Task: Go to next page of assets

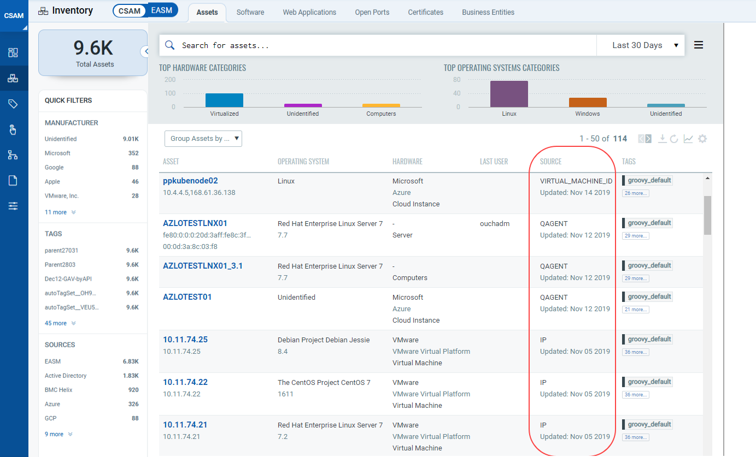Action: point(648,139)
